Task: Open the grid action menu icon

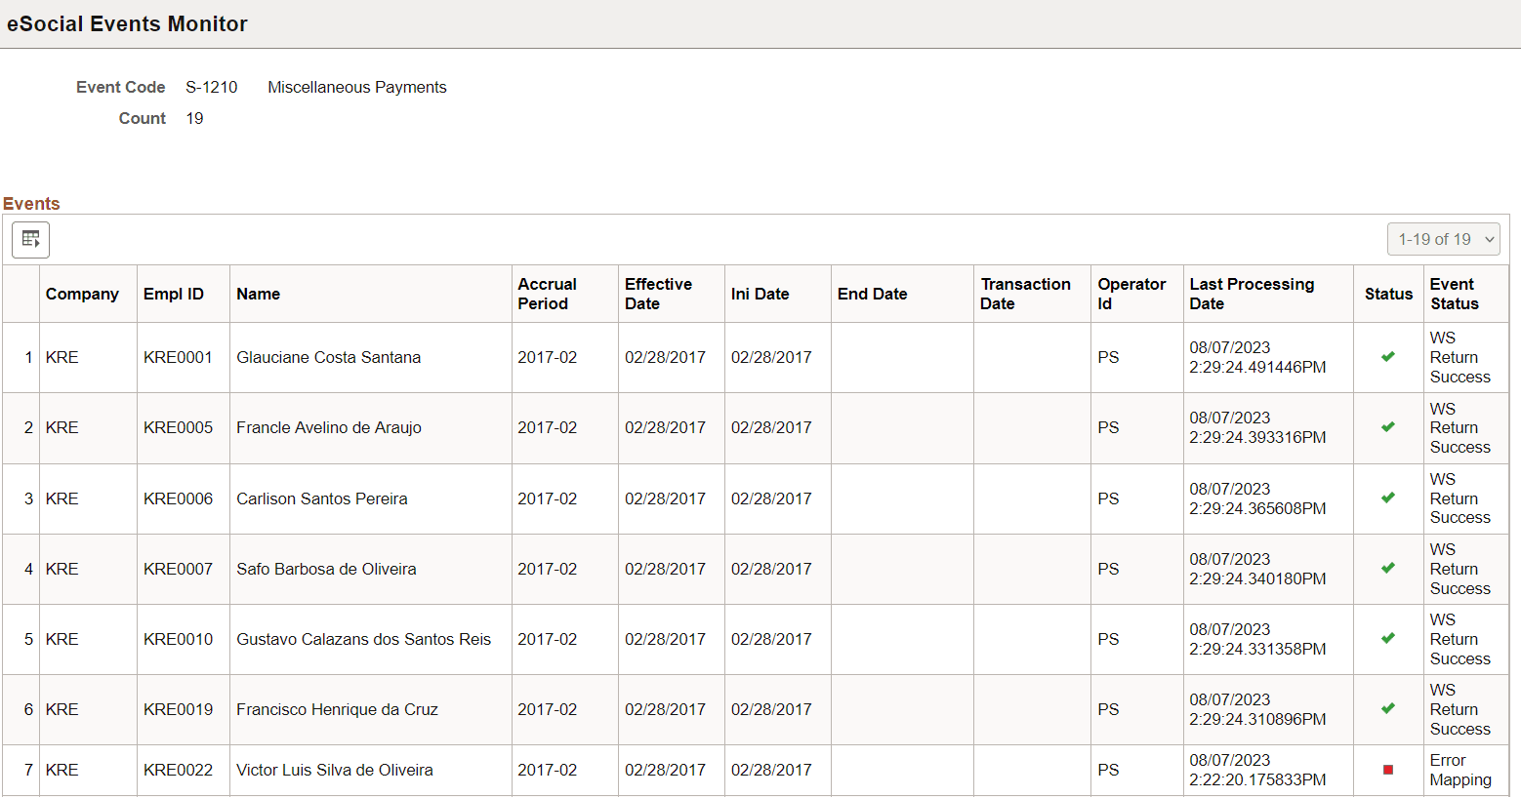Action: pos(30,239)
